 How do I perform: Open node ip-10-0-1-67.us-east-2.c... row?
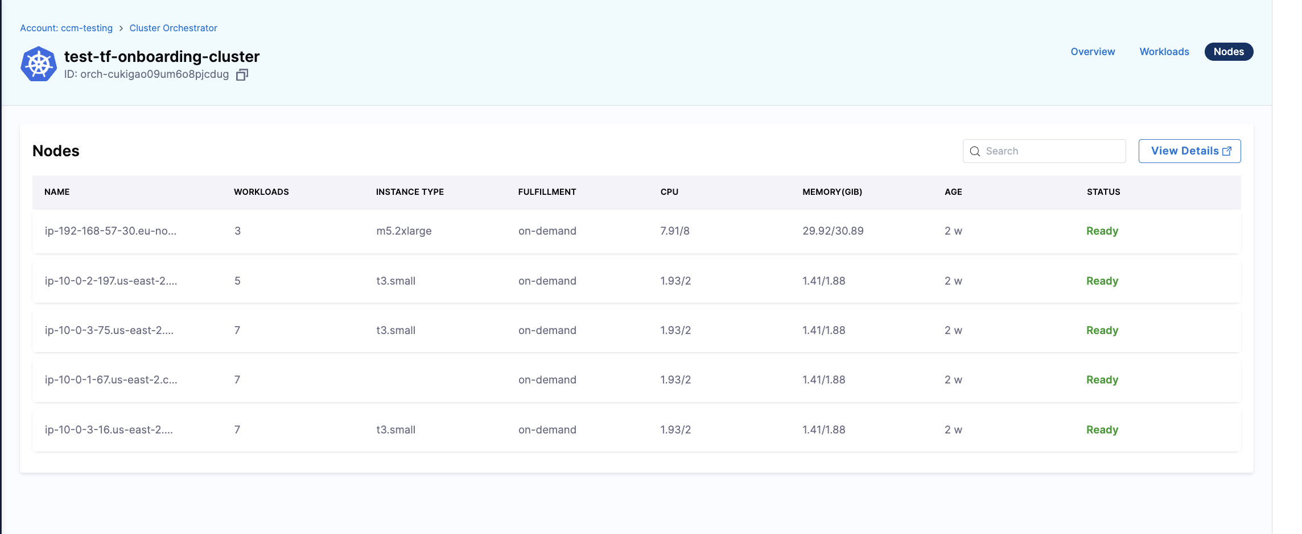(111, 380)
